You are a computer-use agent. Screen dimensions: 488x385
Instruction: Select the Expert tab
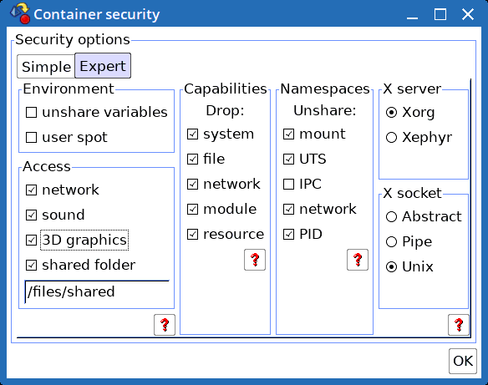point(103,66)
